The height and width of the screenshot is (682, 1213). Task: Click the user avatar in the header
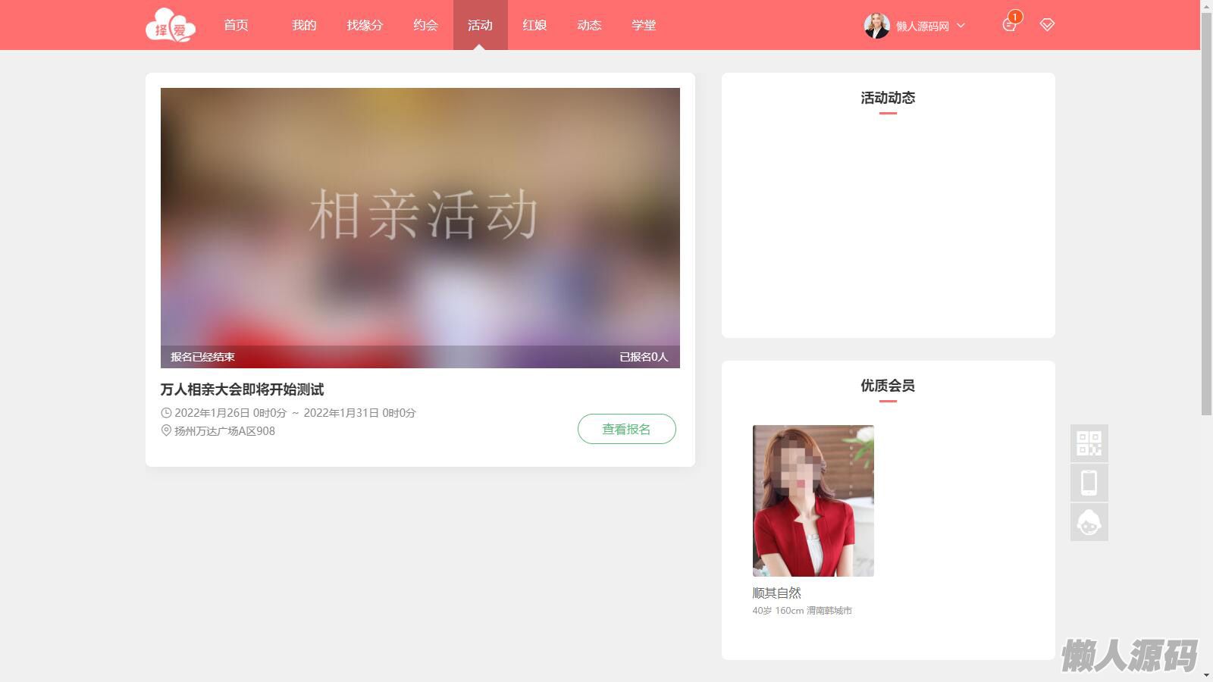(877, 26)
